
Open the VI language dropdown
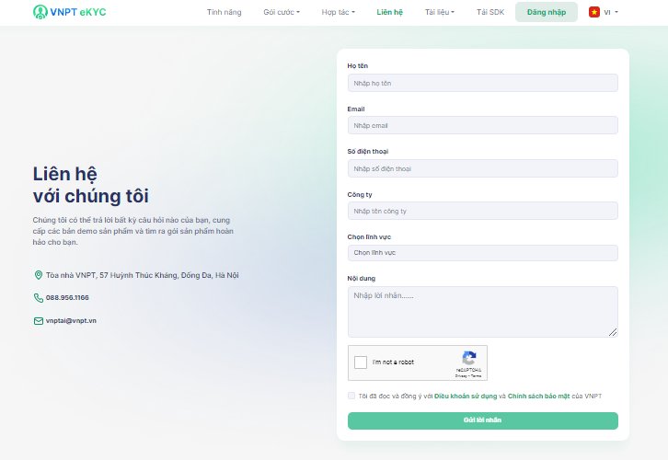pos(610,12)
